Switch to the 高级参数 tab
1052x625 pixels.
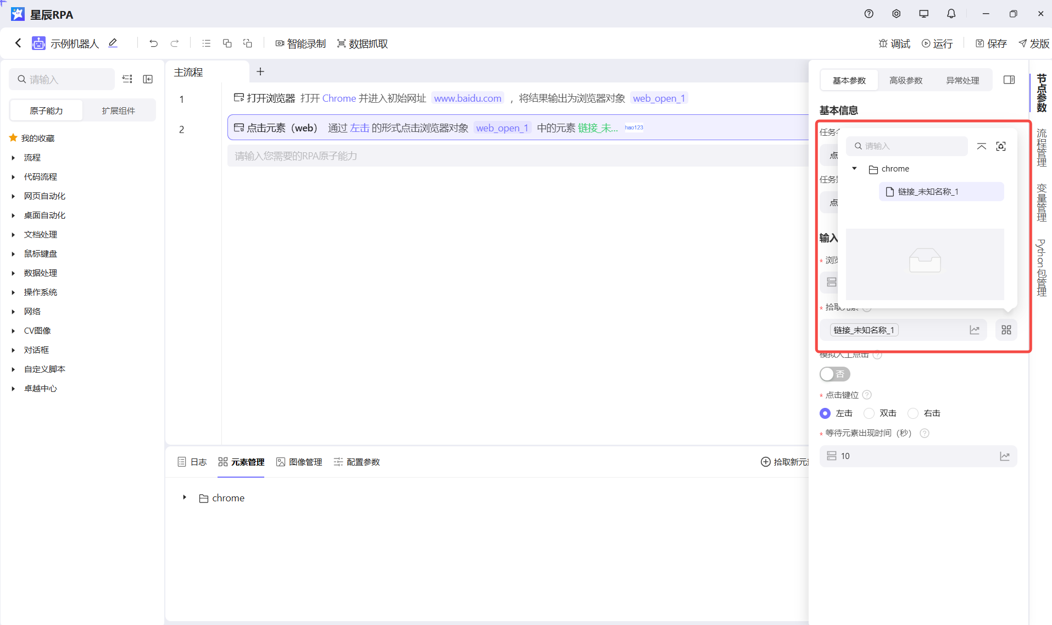pos(905,80)
